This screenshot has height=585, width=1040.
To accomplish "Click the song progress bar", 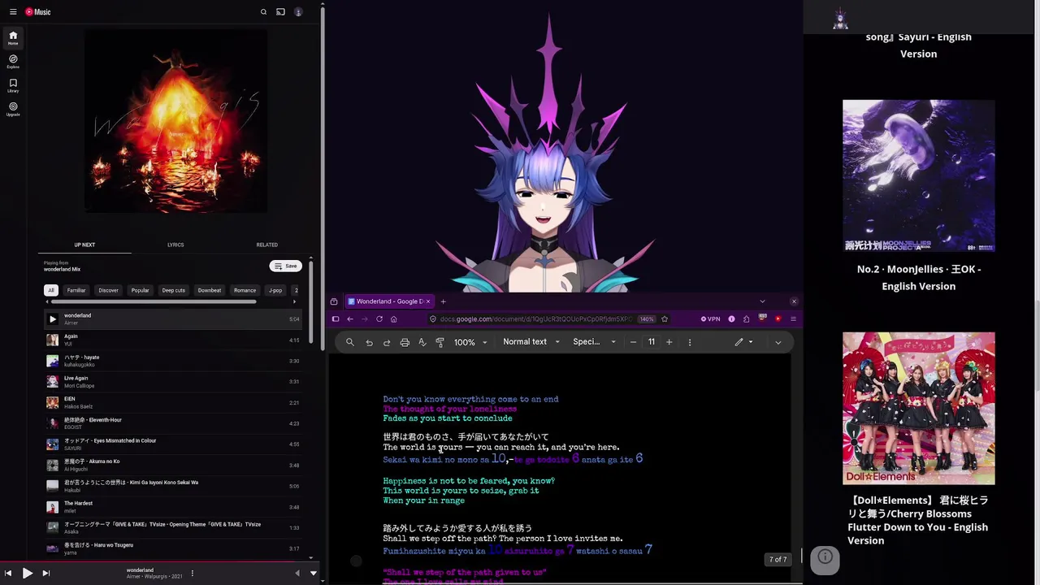I will (x=160, y=561).
